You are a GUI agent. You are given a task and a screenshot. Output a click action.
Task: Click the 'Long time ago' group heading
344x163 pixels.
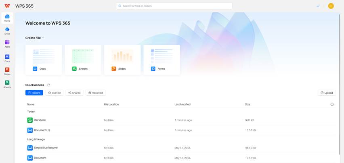point(36,139)
